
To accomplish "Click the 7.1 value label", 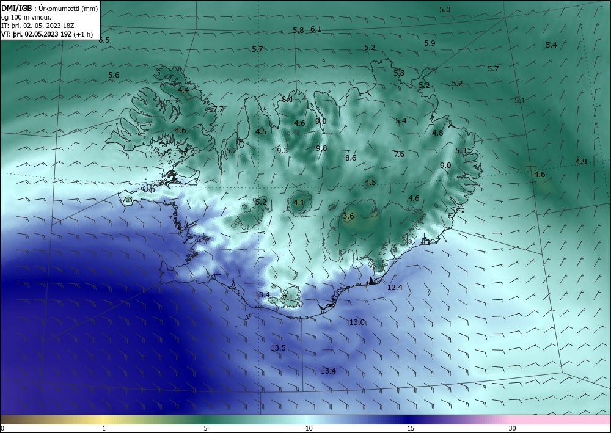I will coord(288,298).
